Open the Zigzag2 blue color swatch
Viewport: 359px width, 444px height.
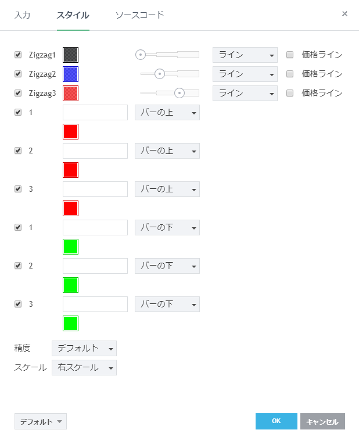point(70,74)
